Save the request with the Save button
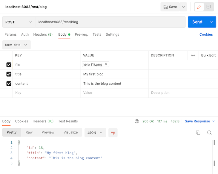The image size is (218, 174). pyautogui.click(x=170, y=7)
